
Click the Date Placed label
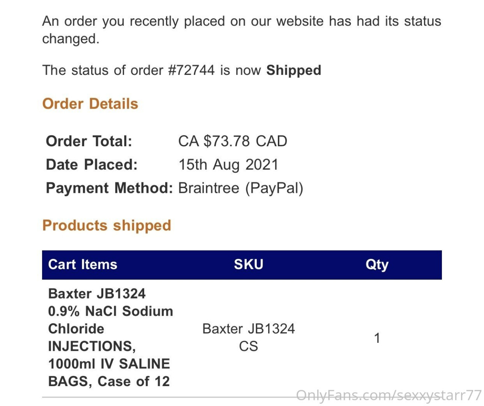click(92, 165)
